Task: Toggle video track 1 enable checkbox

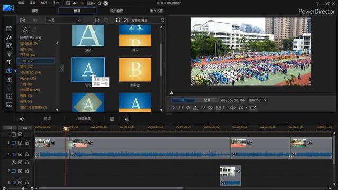Action: pyautogui.click(x=20, y=142)
